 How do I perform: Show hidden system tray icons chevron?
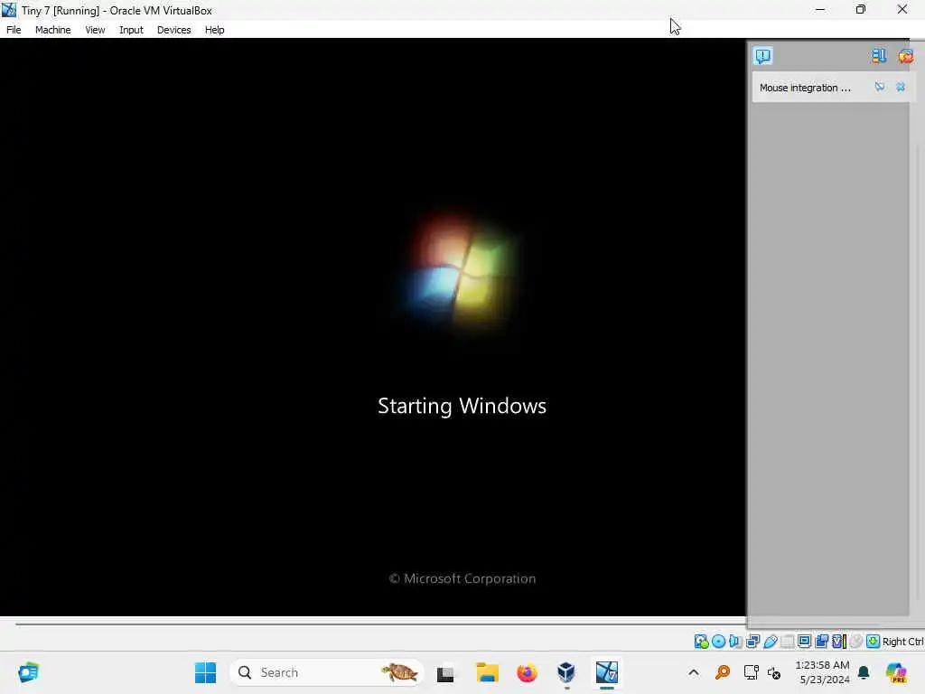(694, 672)
